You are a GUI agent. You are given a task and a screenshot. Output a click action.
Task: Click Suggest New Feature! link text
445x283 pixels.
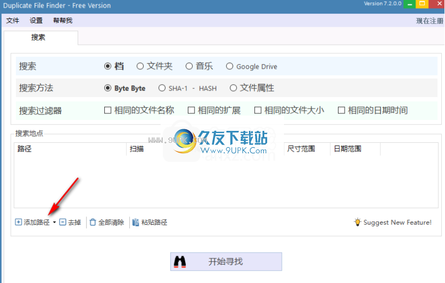(397, 222)
